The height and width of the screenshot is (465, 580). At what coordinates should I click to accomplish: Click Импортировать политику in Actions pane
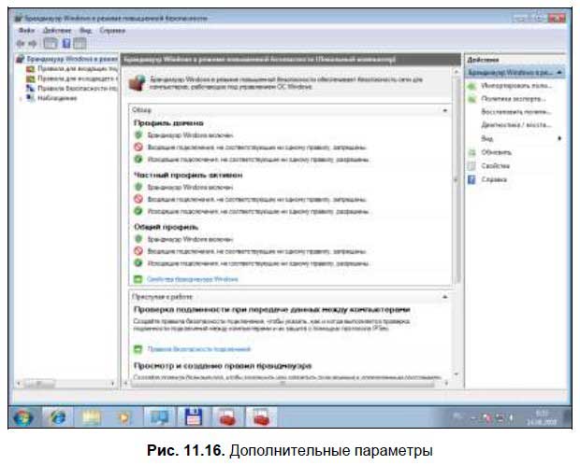click(515, 86)
